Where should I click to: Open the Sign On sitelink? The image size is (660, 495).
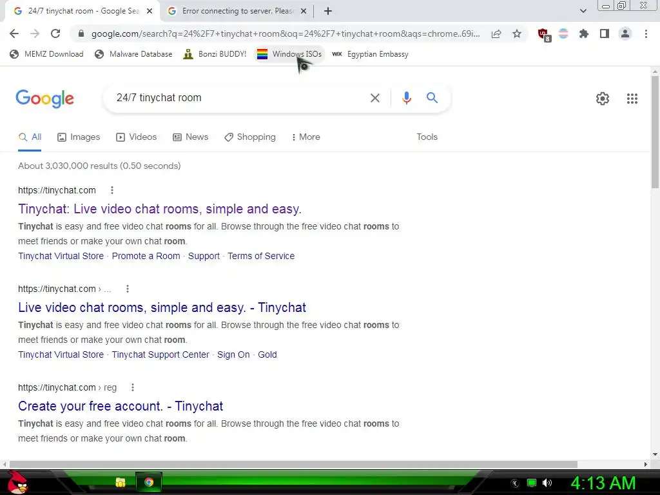point(233,354)
